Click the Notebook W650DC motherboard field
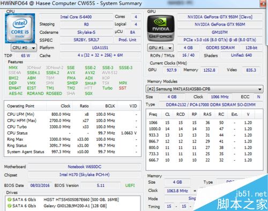This screenshot has width=268, height=211. [85, 167]
